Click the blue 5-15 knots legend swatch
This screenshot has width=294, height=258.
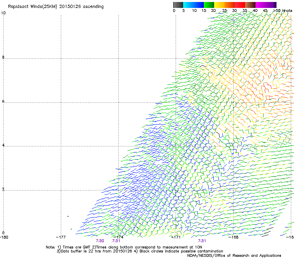[193, 5]
